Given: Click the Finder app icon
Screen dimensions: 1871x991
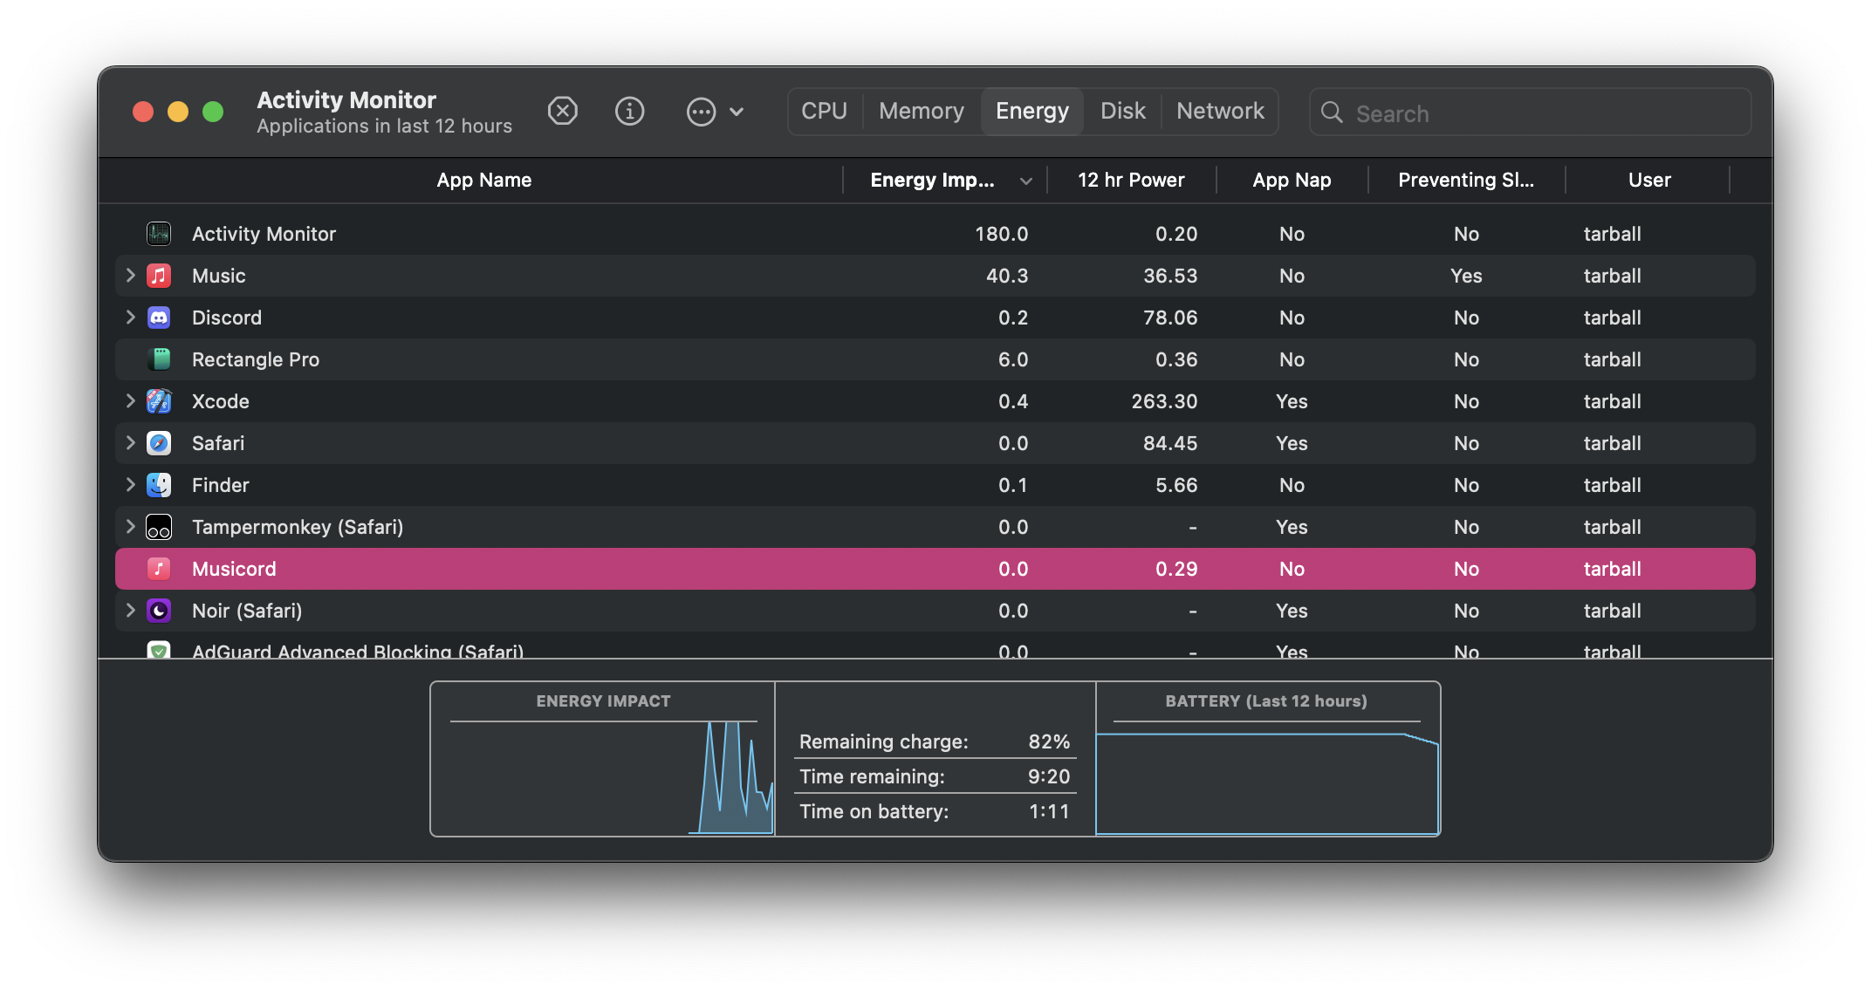Looking at the screenshot, I should pos(159,485).
